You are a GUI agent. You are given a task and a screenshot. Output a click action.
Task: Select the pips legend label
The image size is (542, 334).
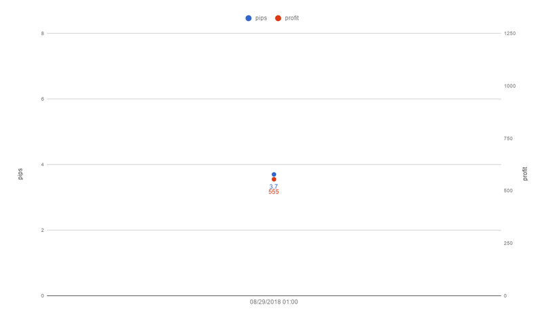click(261, 18)
